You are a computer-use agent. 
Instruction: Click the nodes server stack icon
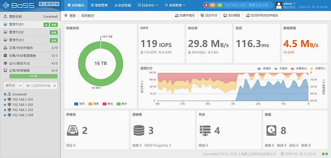205,131
